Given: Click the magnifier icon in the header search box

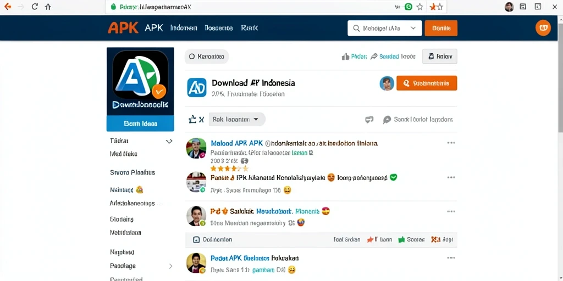Looking at the screenshot, I should coord(356,28).
